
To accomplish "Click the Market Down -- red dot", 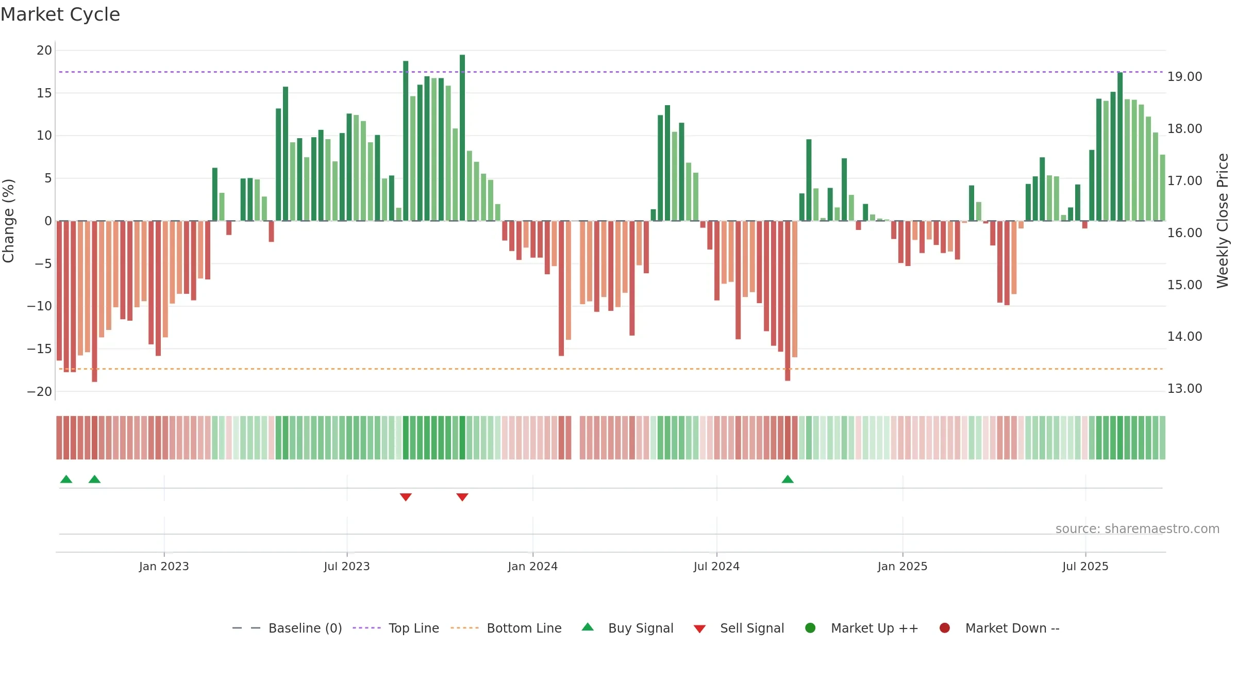I will click(x=945, y=628).
